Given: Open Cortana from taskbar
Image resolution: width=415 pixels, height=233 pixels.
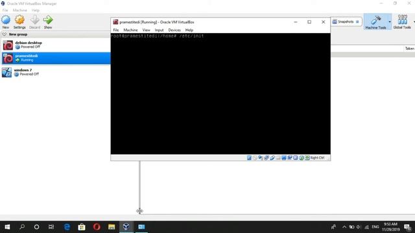Looking at the screenshot, I should coord(36,227).
